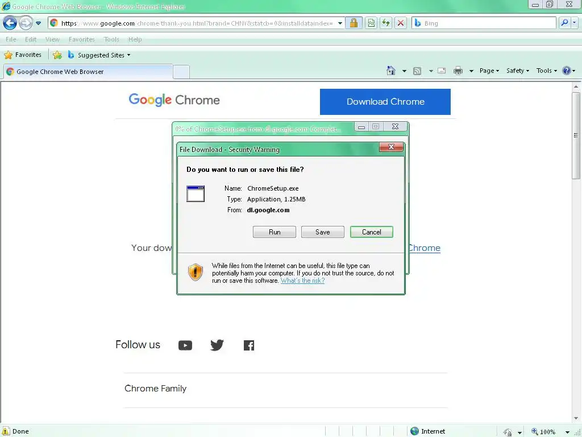Screen dimensions: 582x437
Task: Click the scrollbar up arrow
Action: pyautogui.click(x=576, y=87)
